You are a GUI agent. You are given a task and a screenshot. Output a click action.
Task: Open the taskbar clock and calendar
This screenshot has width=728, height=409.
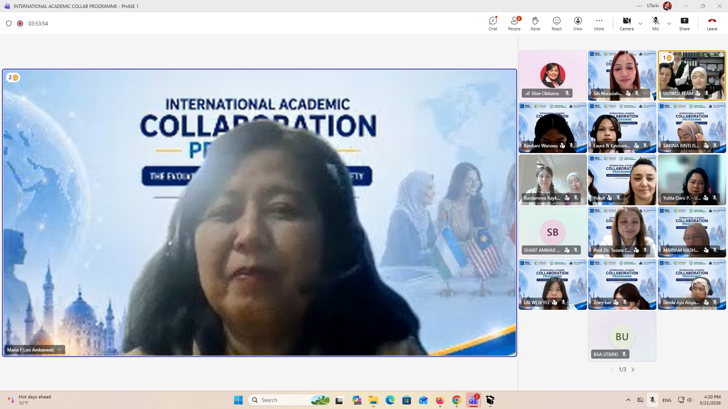(x=710, y=400)
